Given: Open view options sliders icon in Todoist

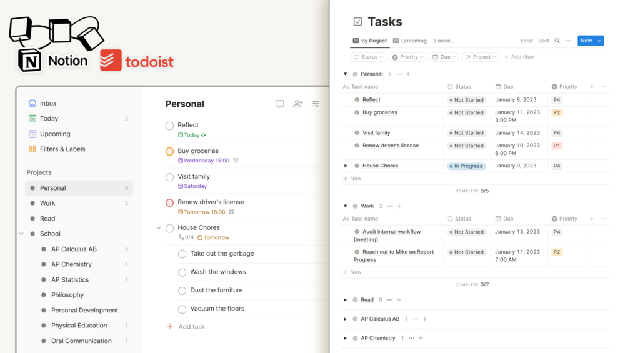Looking at the screenshot, I should pos(316,104).
